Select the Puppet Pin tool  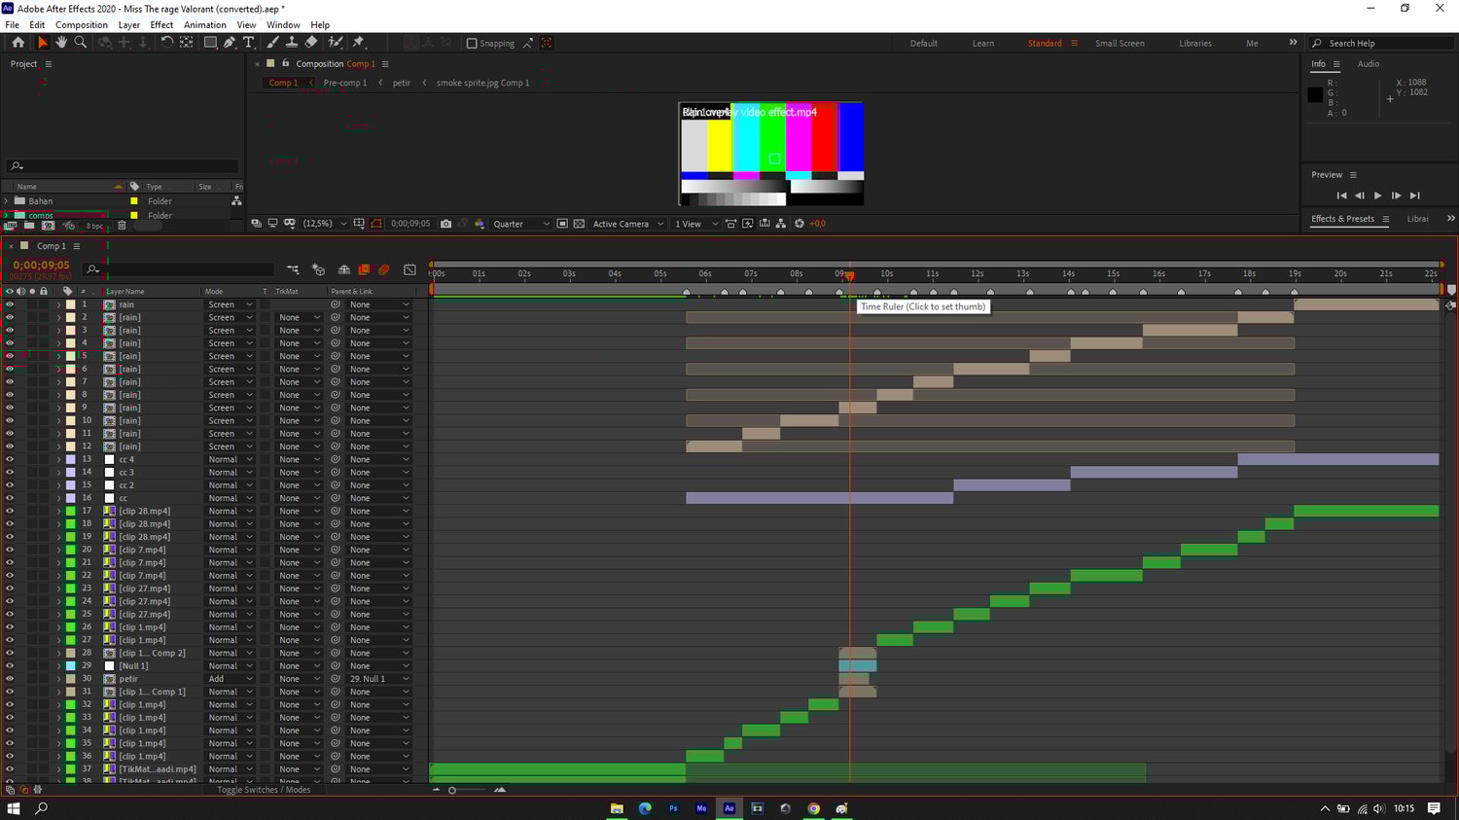click(358, 43)
